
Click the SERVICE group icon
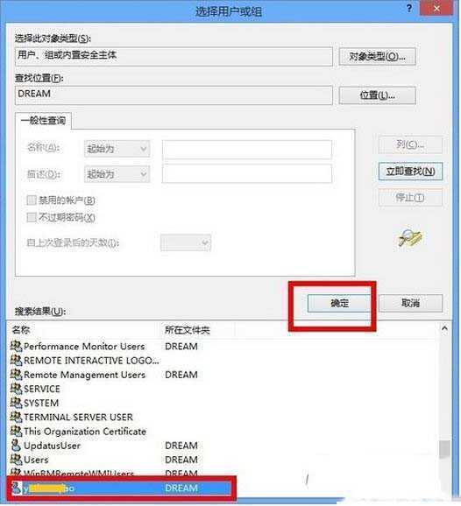[x=16, y=389]
